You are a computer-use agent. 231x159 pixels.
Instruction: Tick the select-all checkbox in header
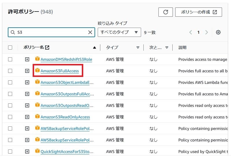click(x=10, y=48)
